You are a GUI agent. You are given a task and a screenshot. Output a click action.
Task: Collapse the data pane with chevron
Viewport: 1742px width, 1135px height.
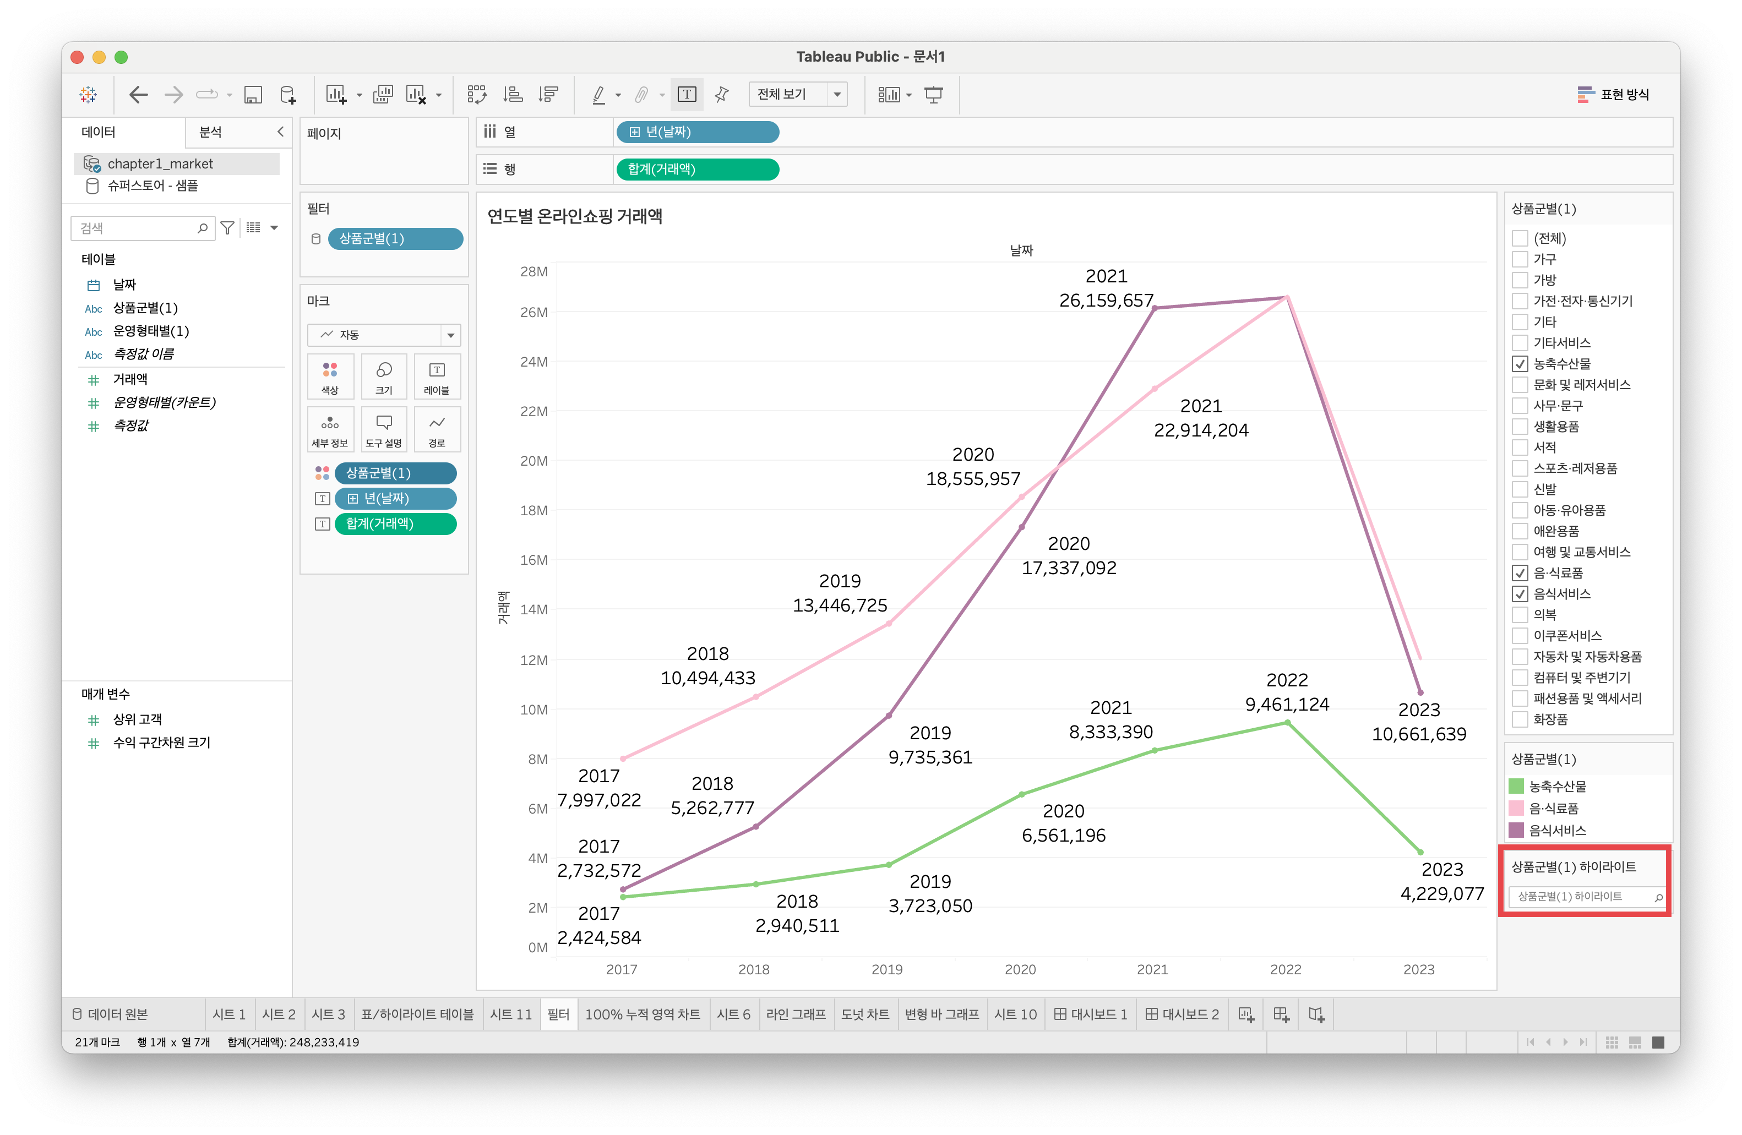(x=280, y=132)
